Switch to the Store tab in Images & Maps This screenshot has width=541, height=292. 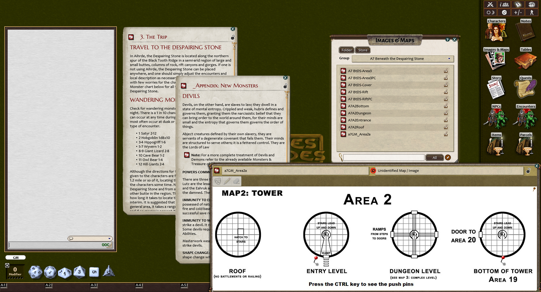coord(362,50)
